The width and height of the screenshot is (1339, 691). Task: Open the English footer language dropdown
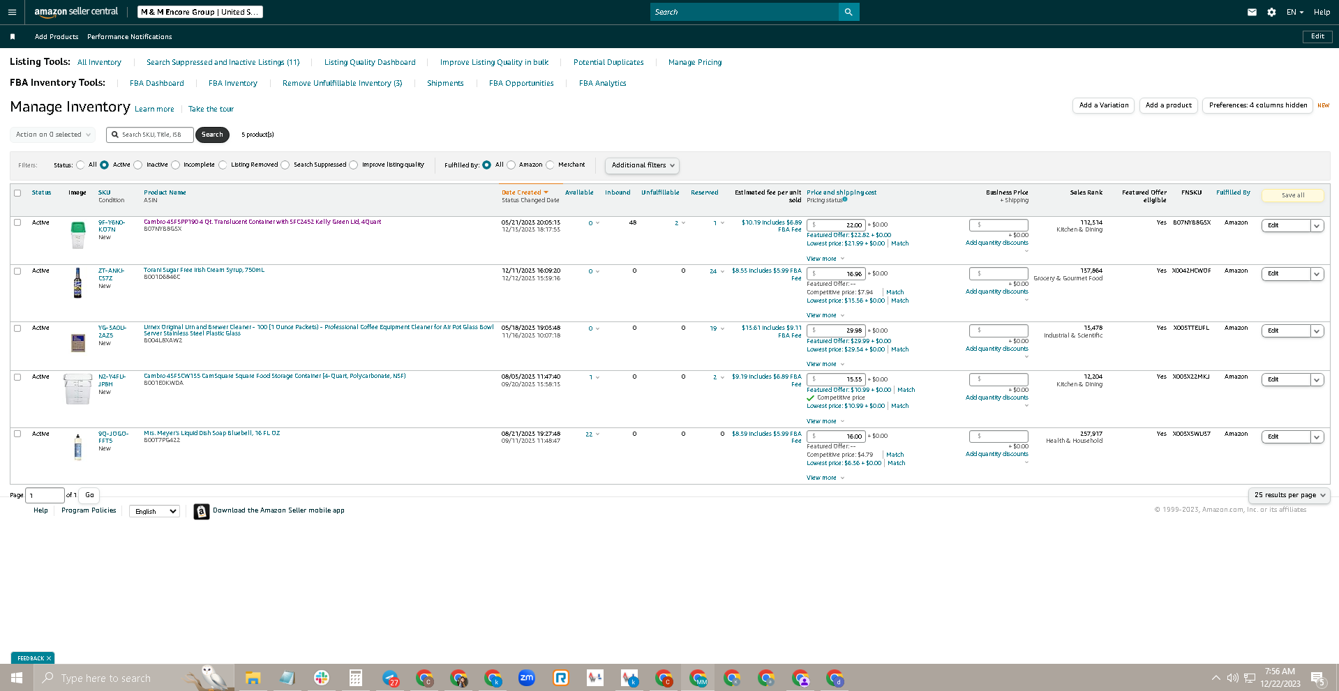[154, 511]
